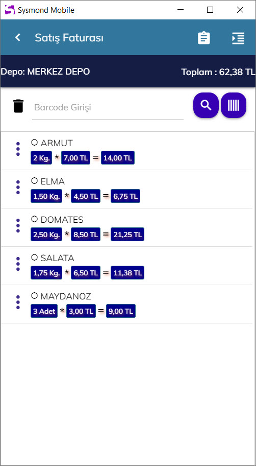Select the SALATA radio circle
This screenshot has height=466, width=256.
[x=34, y=258]
